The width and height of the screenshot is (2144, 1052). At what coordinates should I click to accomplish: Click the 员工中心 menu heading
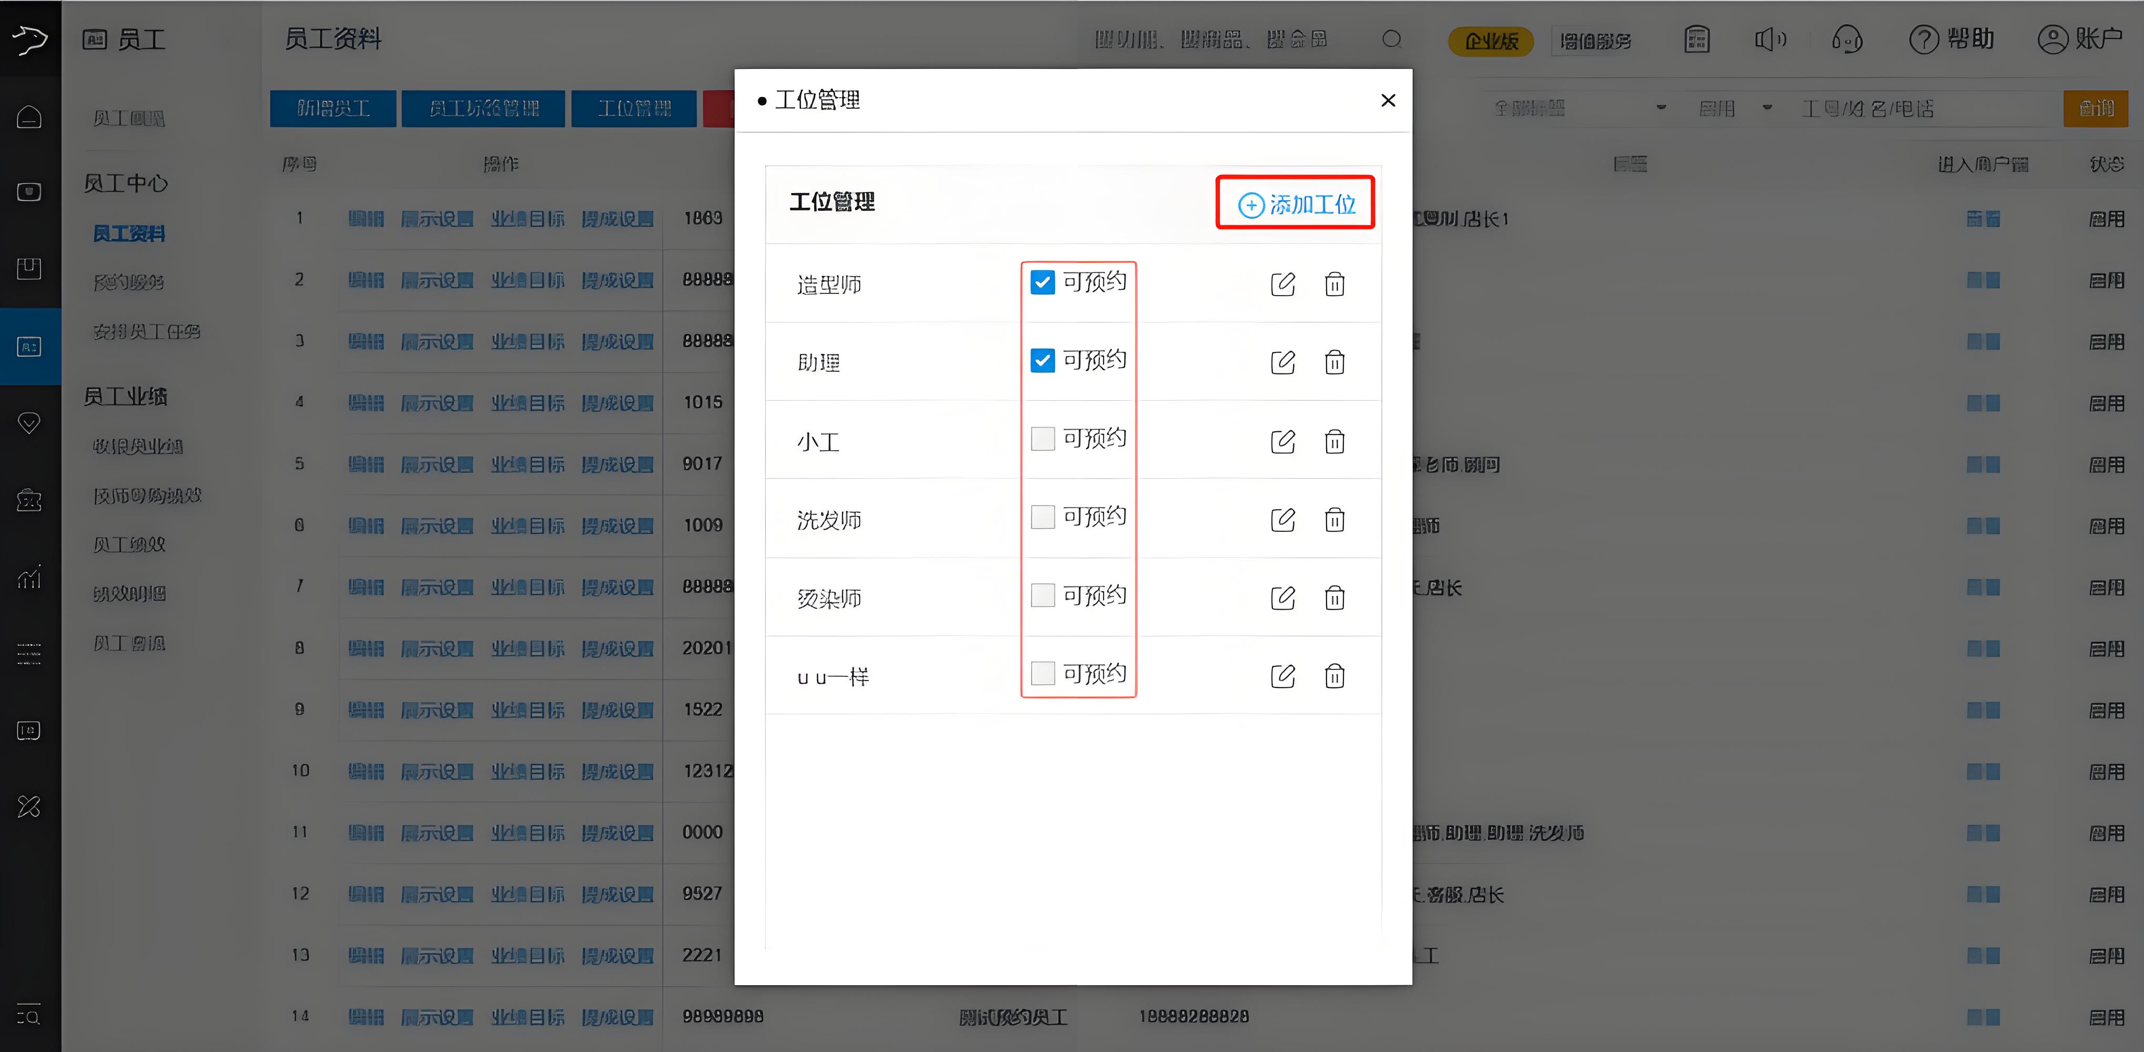[x=126, y=183]
